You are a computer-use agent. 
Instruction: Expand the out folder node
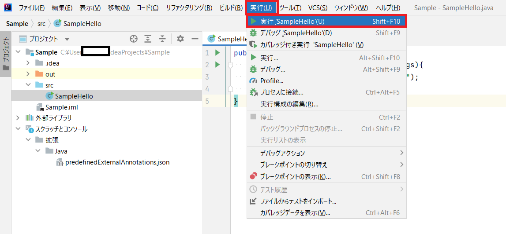28,74
